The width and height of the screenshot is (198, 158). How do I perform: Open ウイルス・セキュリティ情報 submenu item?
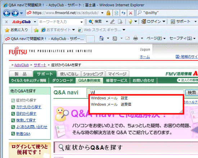29,81
